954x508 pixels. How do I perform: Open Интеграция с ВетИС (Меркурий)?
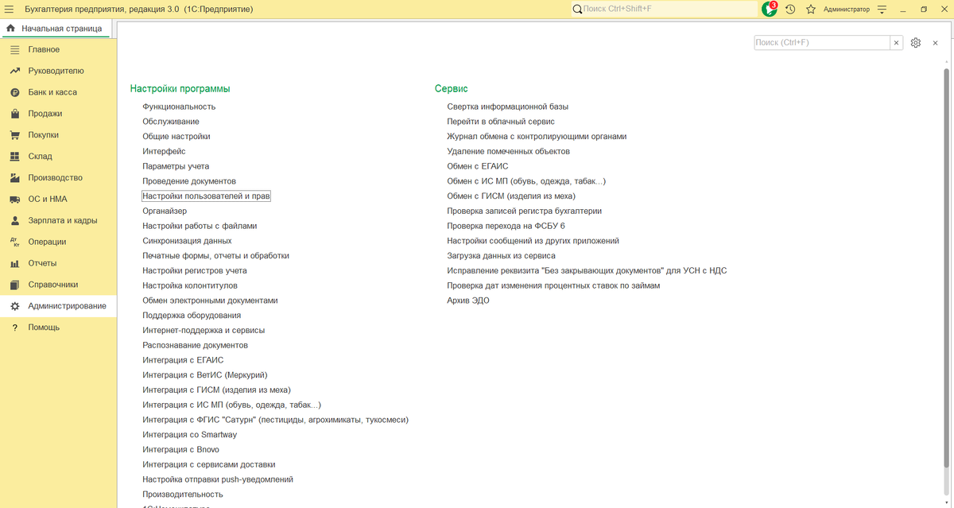tap(205, 374)
